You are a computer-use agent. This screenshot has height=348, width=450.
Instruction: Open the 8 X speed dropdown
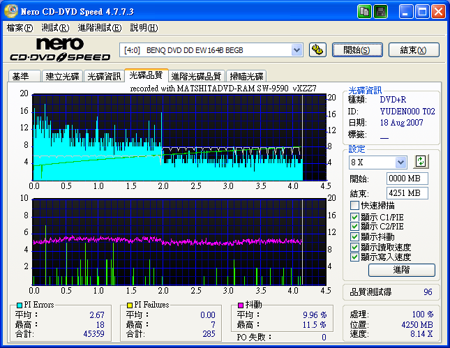click(400, 162)
